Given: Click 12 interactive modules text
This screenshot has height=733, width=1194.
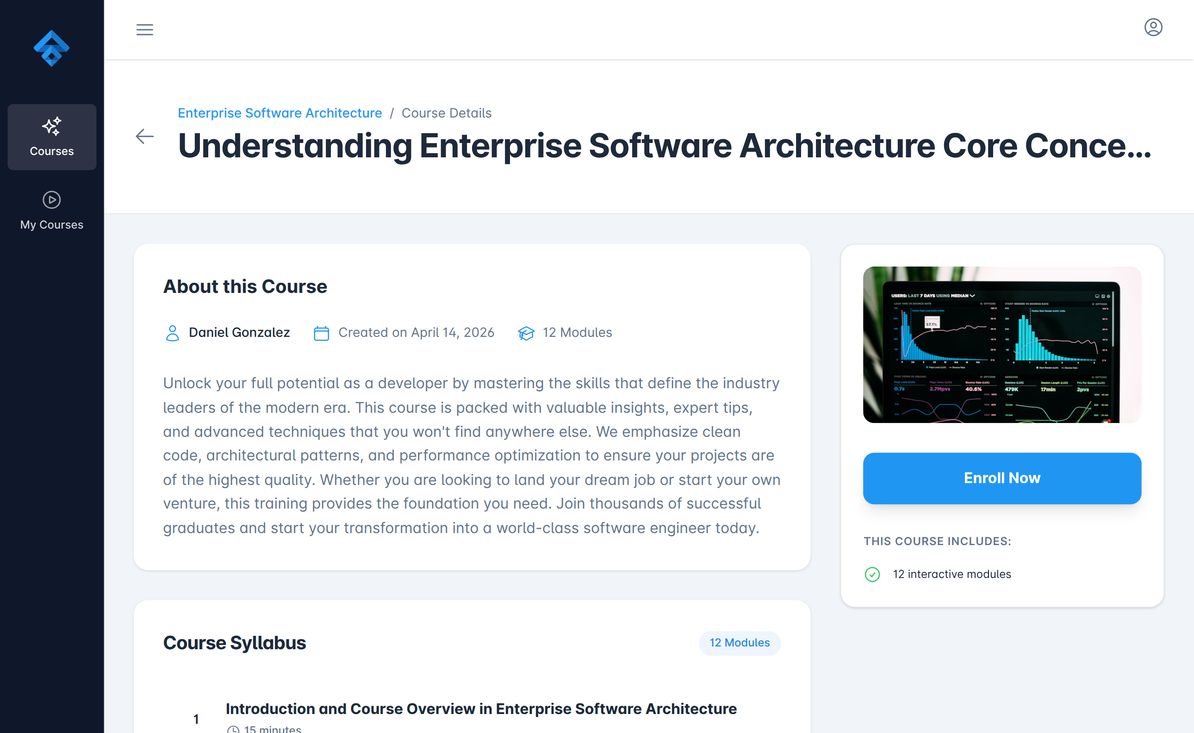Looking at the screenshot, I should (x=952, y=574).
